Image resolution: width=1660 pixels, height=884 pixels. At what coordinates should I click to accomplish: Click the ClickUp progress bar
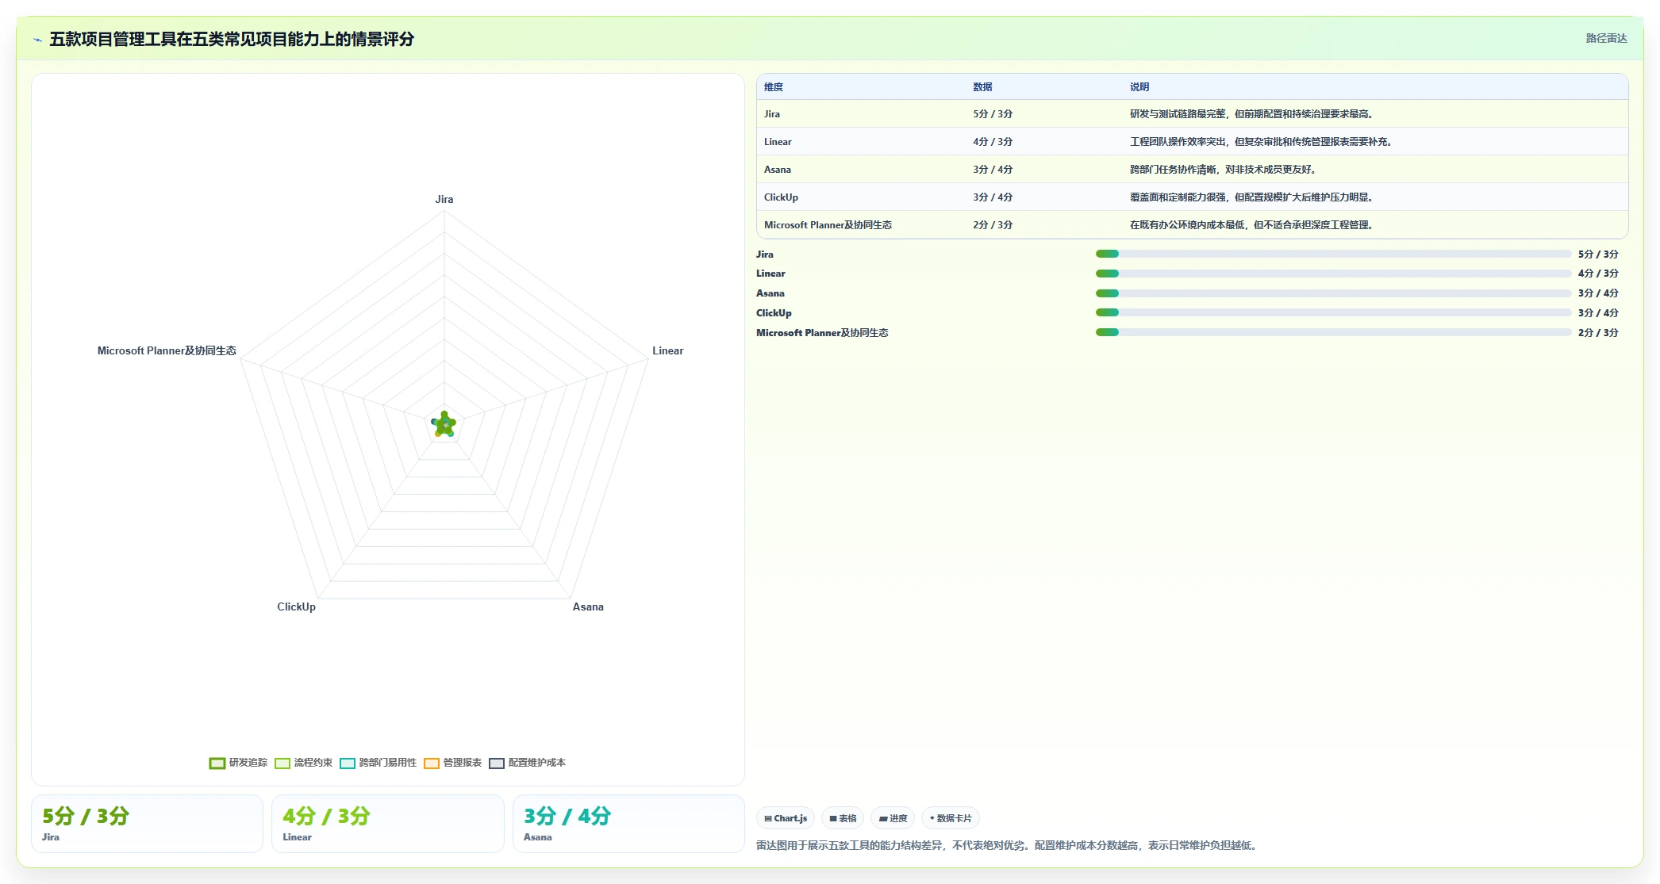click(1333, 312)
